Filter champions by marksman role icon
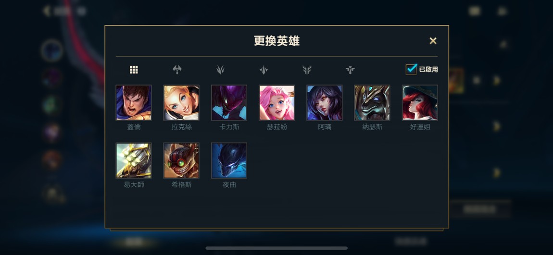This screenshot has width=553, height=255. click(x=307, y=70)
